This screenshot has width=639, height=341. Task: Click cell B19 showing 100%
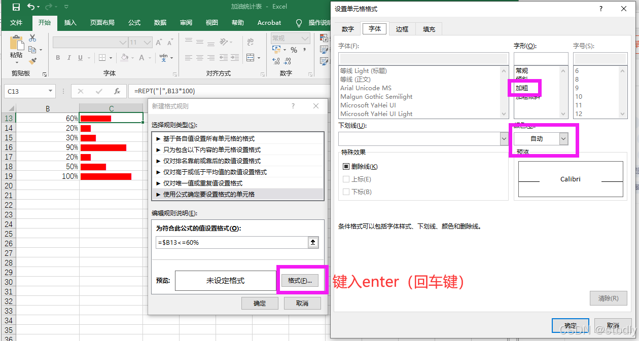pyautogui.click(x=48, y=176)
